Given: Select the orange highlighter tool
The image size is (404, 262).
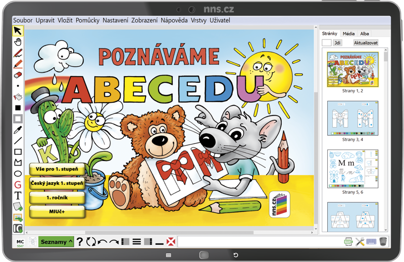Looking at the screenshot, I should [x=18, y=64].
